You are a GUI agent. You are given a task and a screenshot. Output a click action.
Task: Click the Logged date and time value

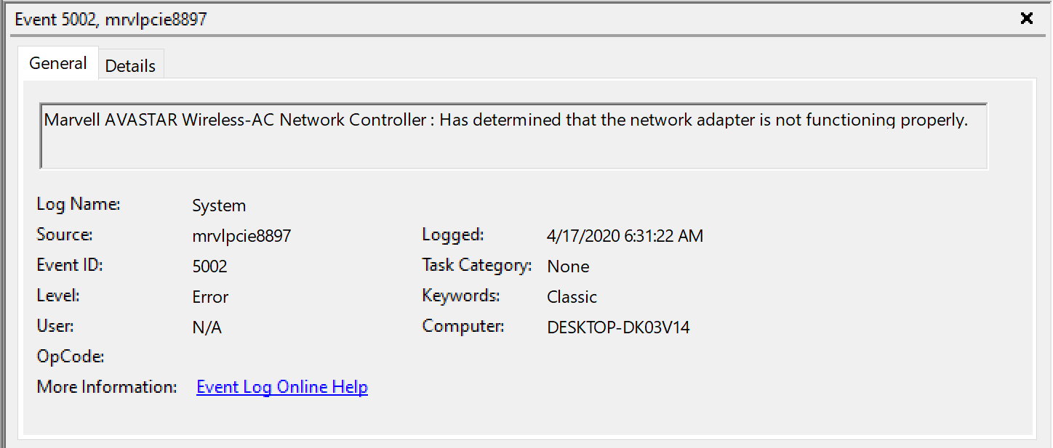tap(625, 236)
